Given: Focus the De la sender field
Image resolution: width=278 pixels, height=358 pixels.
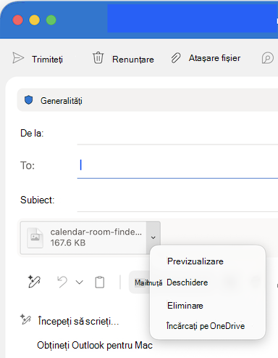Looking at the screenshot, I should click(x=177, y=134).
